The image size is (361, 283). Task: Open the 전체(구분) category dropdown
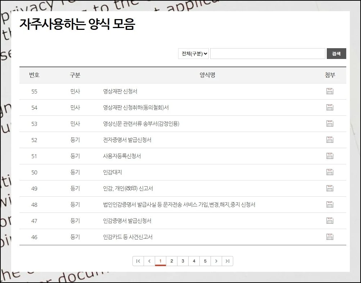click(193, 53)
